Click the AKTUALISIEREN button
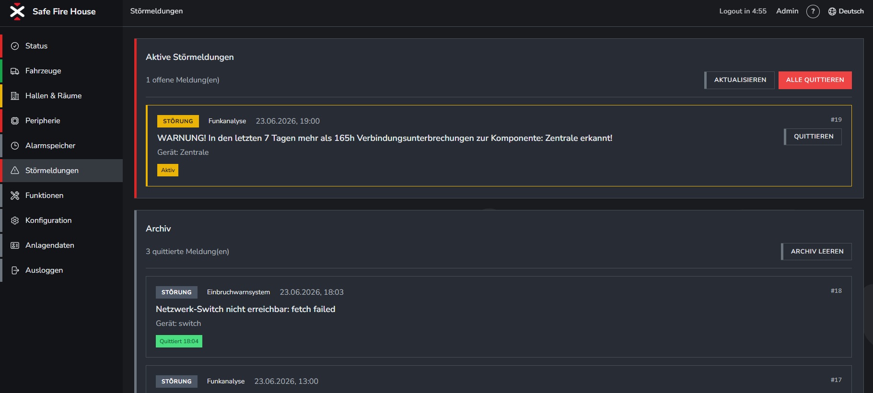Screen dimensions: 873x393 click(x=739, y=80)
